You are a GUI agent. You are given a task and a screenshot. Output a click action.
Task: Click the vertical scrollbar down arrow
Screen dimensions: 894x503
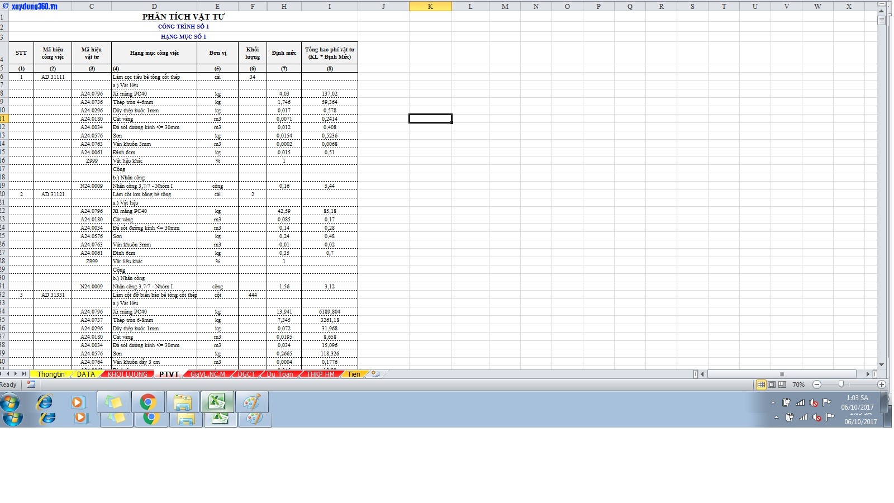881,365
